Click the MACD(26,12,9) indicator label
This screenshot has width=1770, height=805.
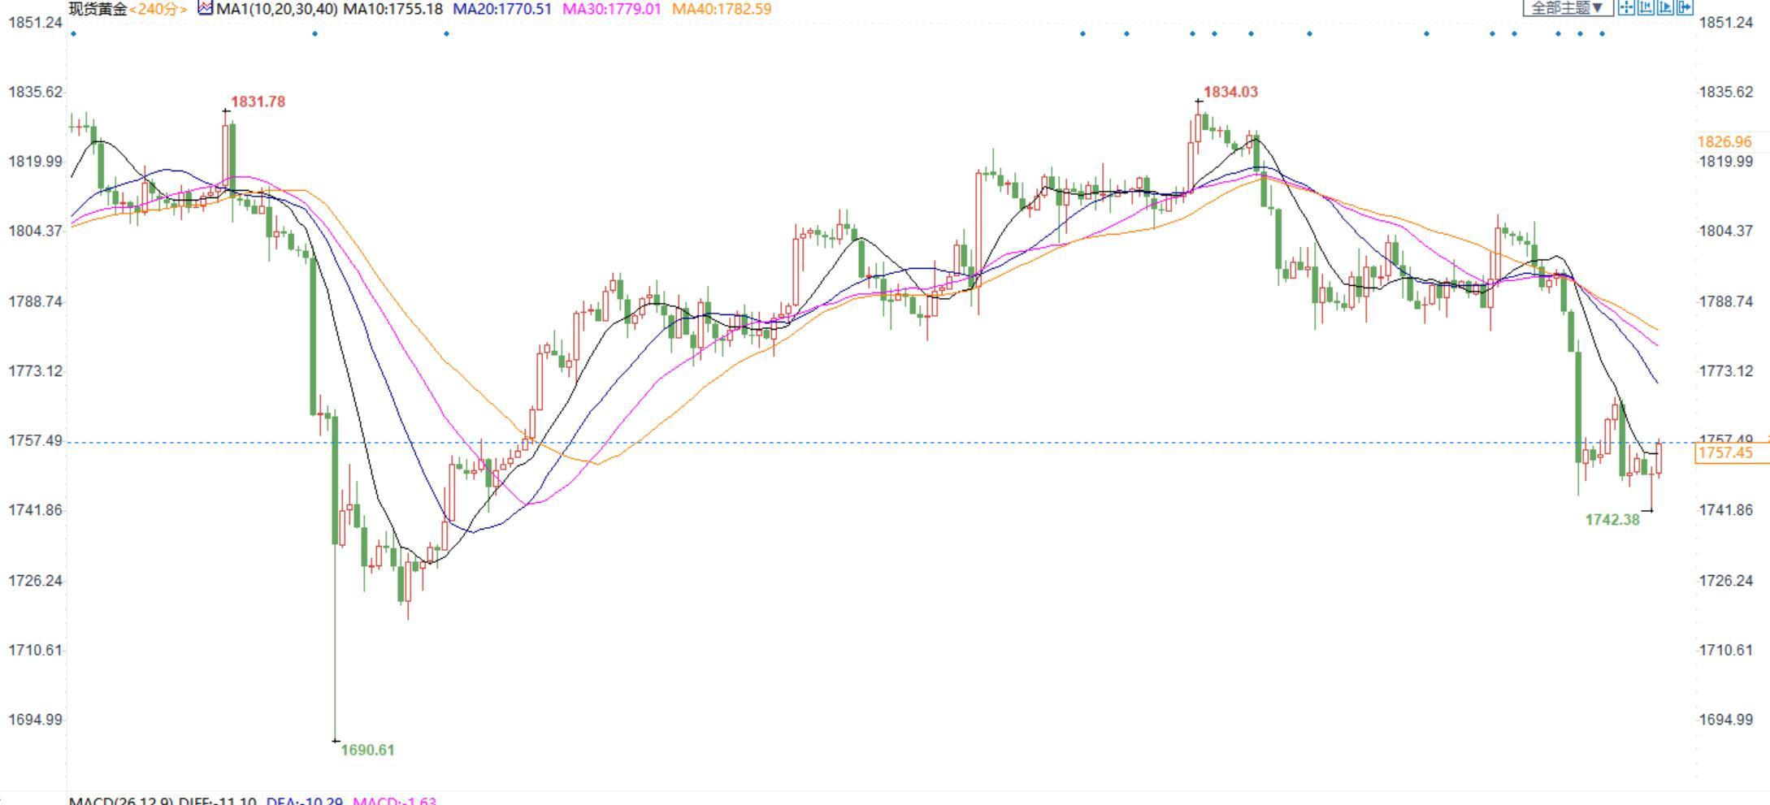tap(120, 801)
